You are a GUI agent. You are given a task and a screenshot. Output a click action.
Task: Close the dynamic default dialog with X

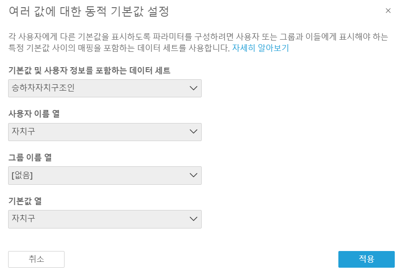click(388, 11)
